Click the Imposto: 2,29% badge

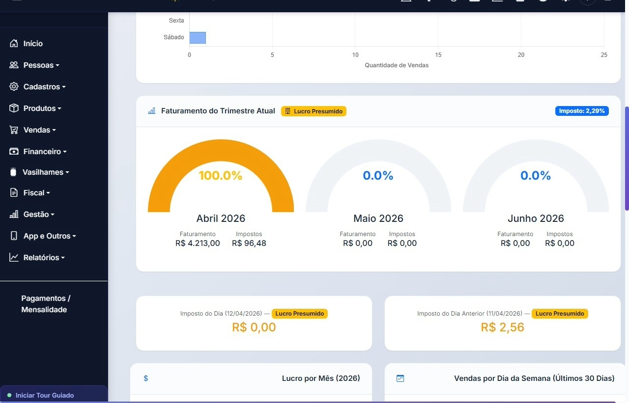click(x=582, y=111)
